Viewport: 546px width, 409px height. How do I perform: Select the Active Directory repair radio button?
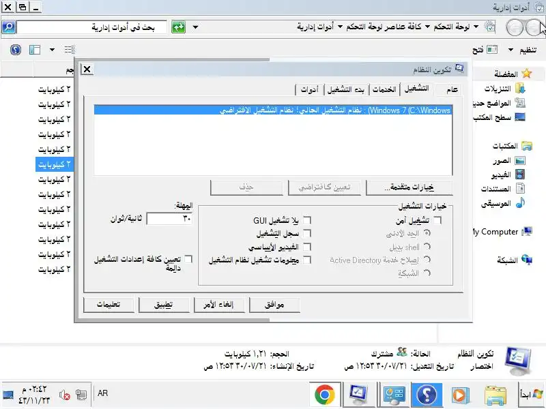427,260
